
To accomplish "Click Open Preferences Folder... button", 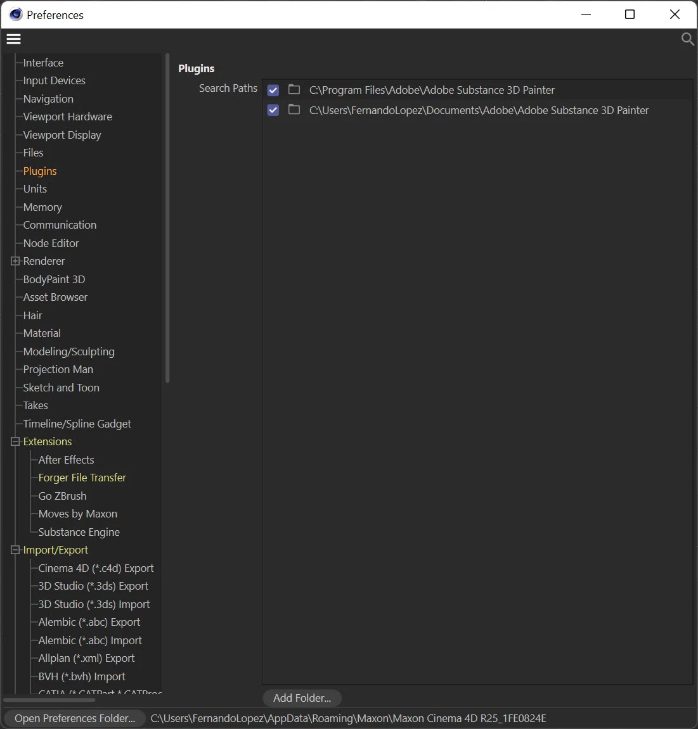I will (75, 718).
